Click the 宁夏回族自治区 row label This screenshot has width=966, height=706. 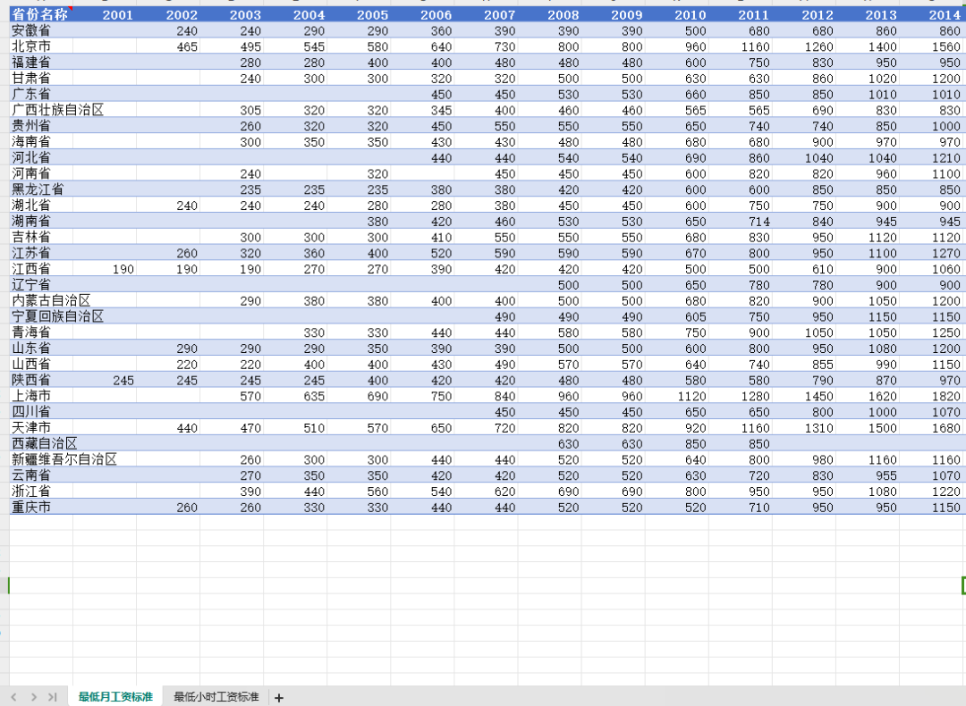pyautogui.click(x=57, y=316)
